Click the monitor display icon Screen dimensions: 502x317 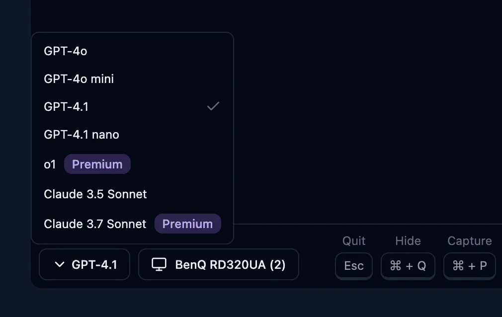[x=159, y=264]
